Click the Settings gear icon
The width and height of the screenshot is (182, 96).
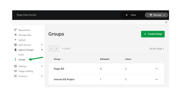tap(15, 66)
